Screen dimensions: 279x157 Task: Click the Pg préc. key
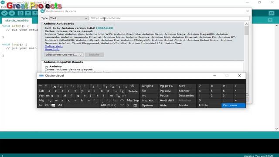click(167, 86)
